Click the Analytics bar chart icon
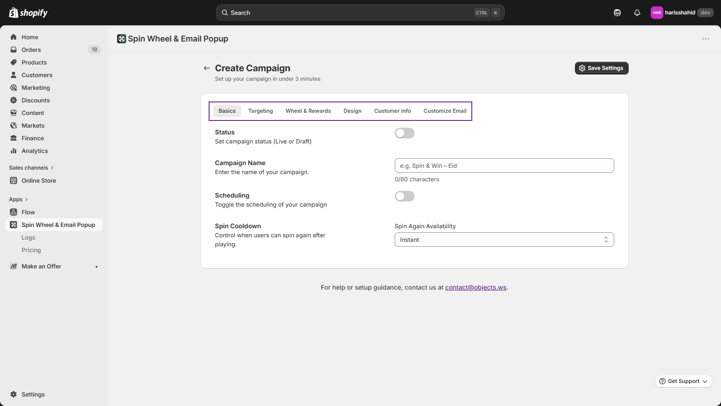 pyautogui.click(x=14, y=151)
